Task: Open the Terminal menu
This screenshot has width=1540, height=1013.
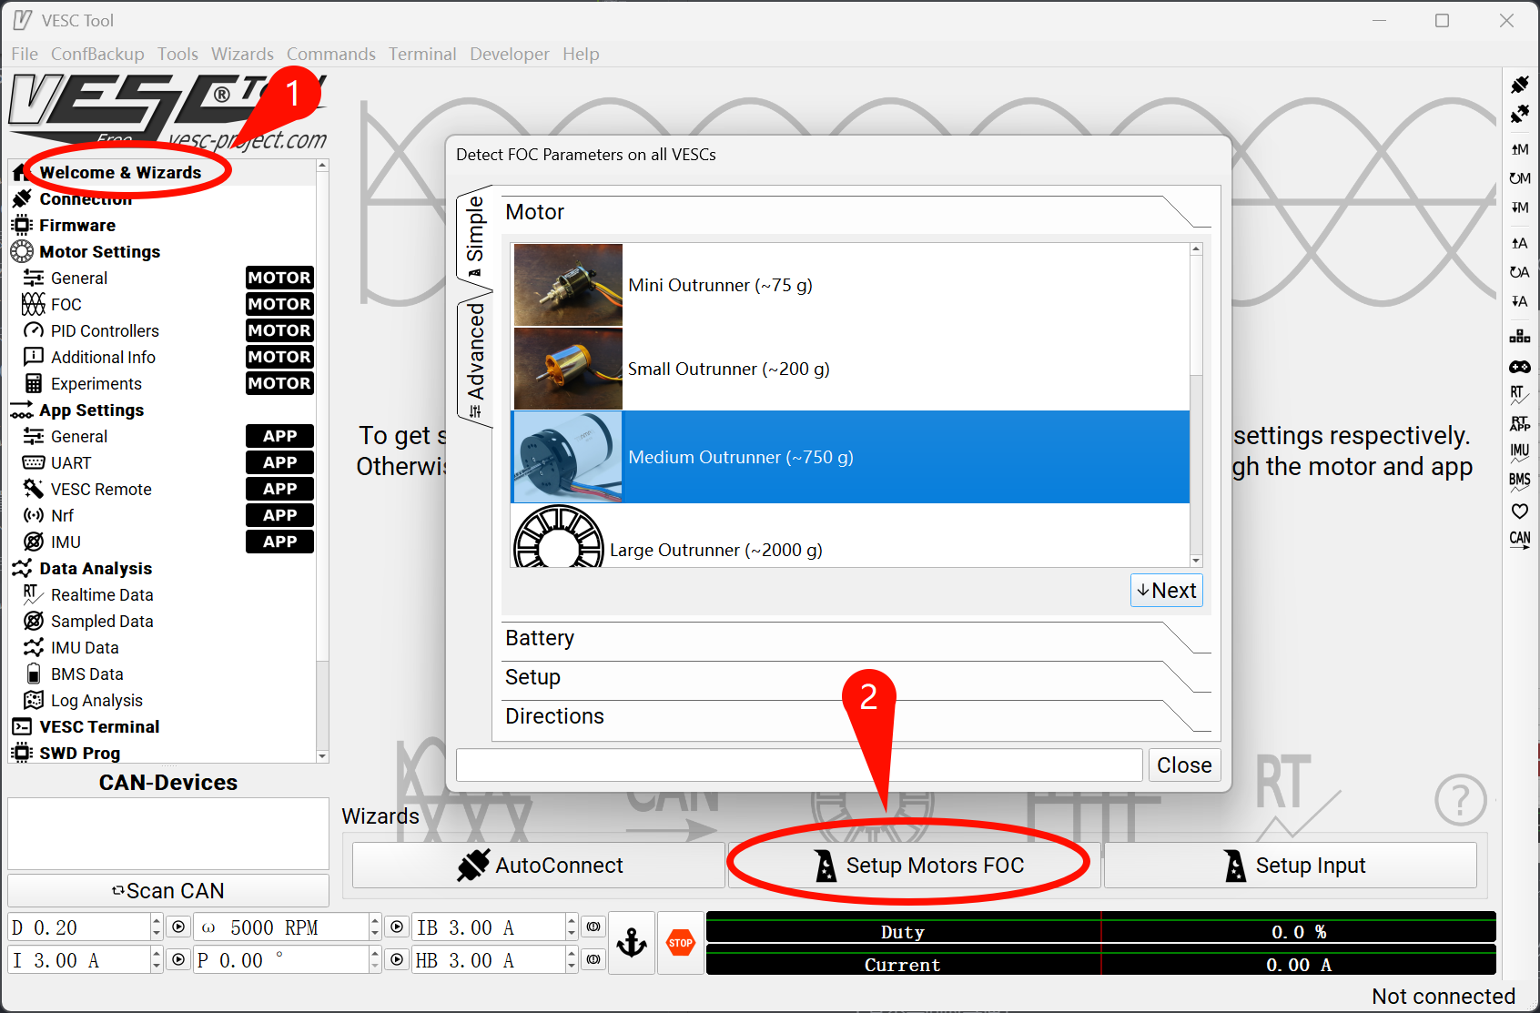Action: (422, 54)
